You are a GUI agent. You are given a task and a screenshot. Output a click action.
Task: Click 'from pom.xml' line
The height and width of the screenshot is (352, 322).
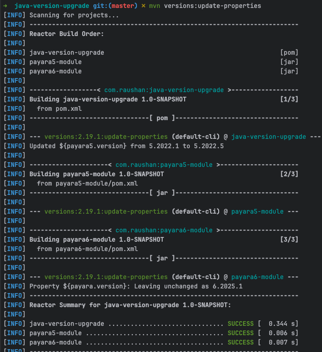tap(59, 108)
